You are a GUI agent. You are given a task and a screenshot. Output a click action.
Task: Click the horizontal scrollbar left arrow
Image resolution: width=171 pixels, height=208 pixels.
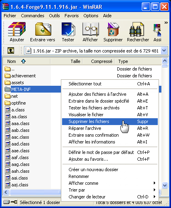(x=6, y=192)
